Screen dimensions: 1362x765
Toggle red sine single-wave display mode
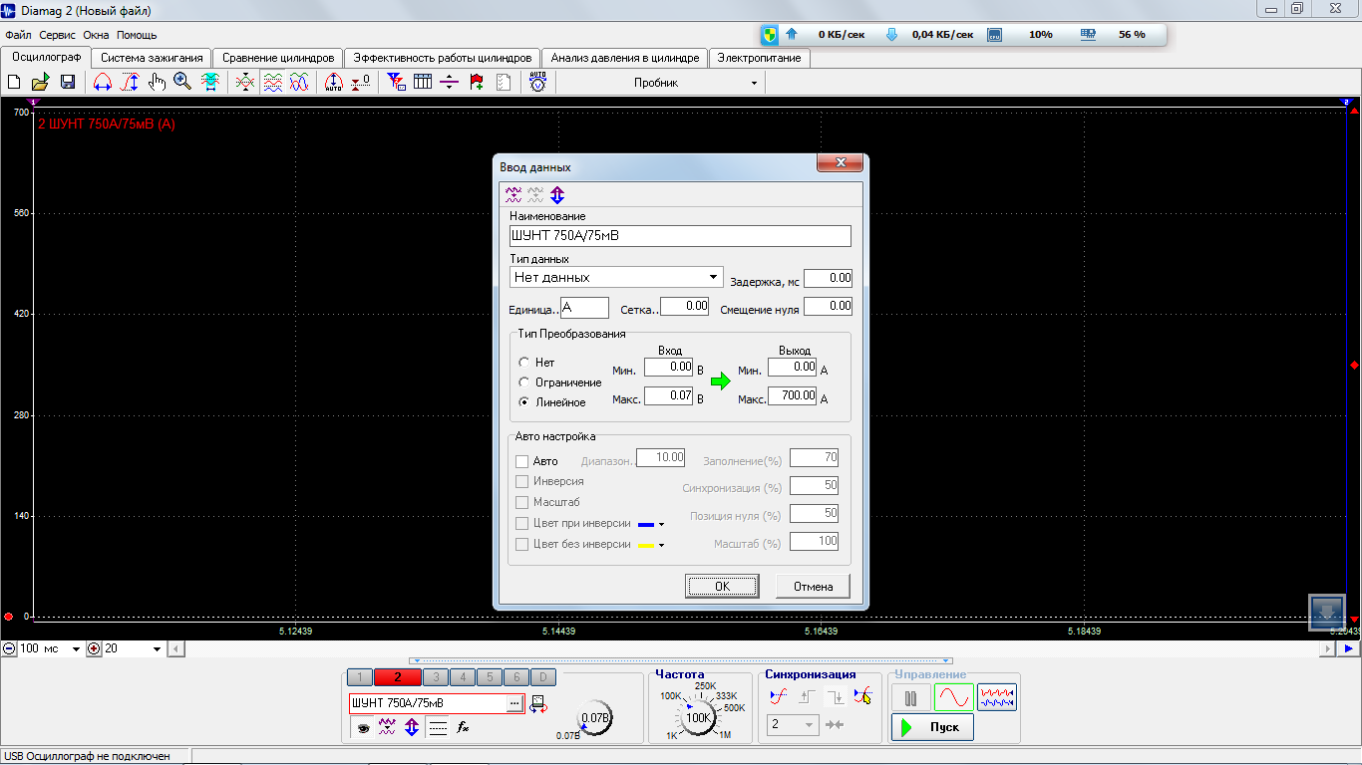(954, 697)
